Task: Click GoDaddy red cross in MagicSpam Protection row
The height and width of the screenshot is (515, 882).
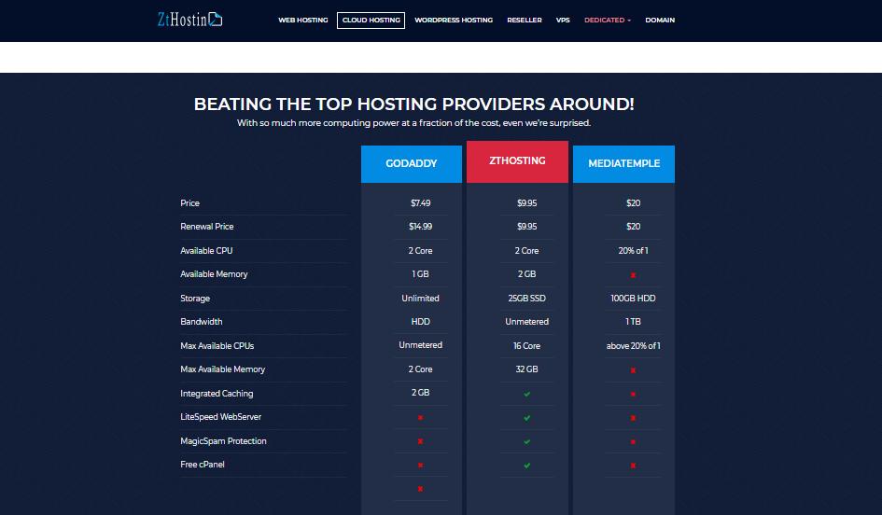Action: tap(420, 441)
